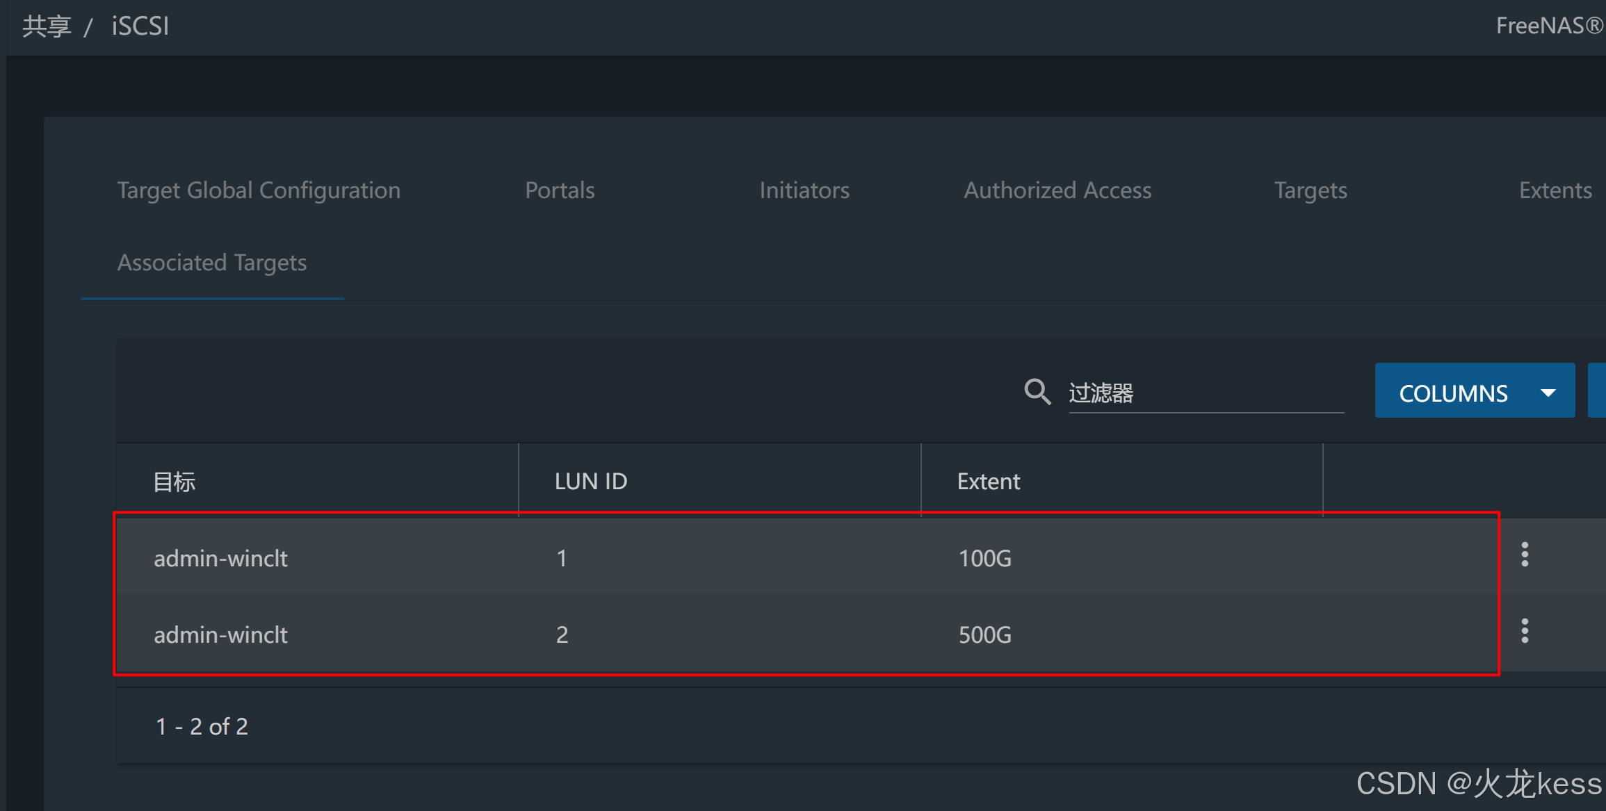The image size is (1606, 811).
Task: Click the 500G extent cell
Action: pyautogui.click(x=985, y=634)
